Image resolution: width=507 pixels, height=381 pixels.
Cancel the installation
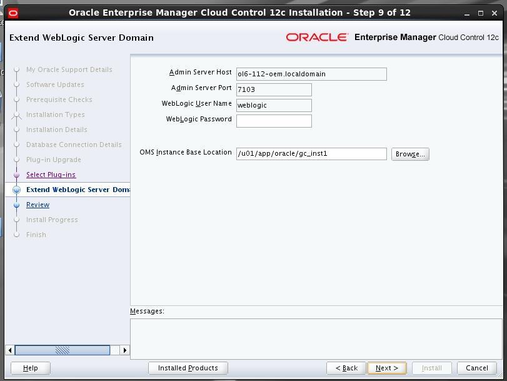click(x=476, y=368)
